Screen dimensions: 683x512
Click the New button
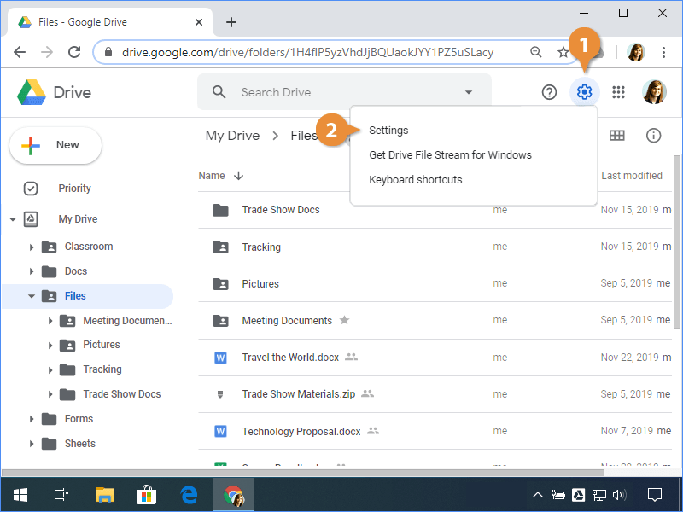click(x=55, y=145)
